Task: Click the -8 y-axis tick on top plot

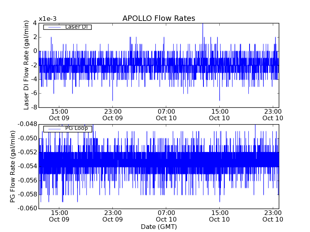Action: pyautogui.click(x=33, y=107)
